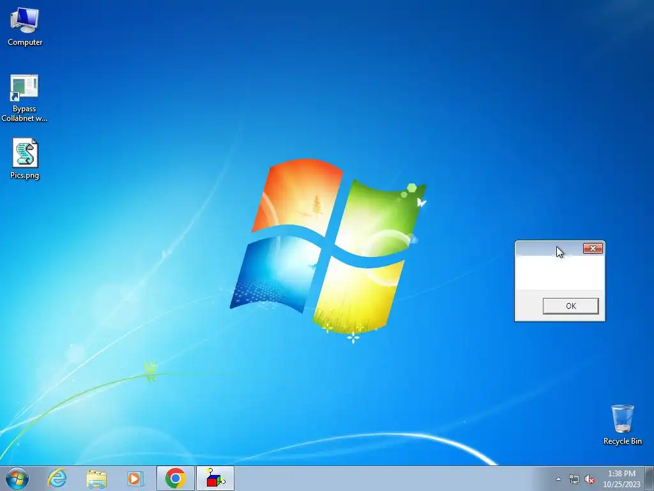This screenshot has width=654, height=491.
Task: Click the "Recycle Bin" label text
Action: point(622,441)
